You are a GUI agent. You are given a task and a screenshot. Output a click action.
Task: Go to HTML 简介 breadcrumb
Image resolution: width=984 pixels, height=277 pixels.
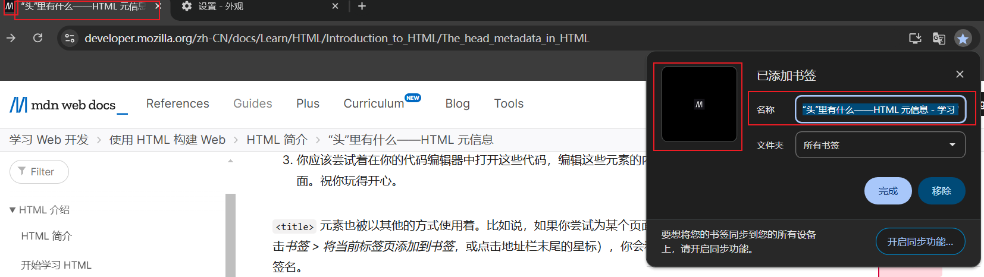pyautogui.click(x=277, y=140)
